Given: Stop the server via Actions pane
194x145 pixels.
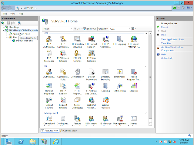Looking at the screenshot, I should [163, 35].
